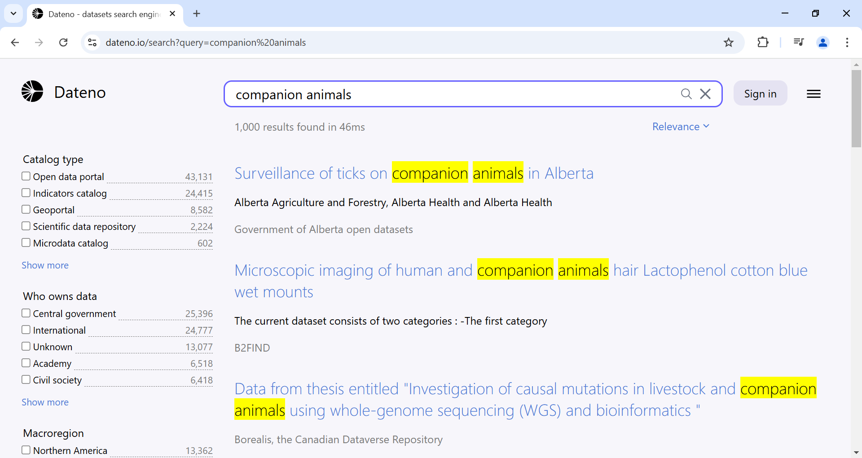Open the hamburger menu
The width and height of the screenshot is (862, 458).
click(x=814, y=94)
